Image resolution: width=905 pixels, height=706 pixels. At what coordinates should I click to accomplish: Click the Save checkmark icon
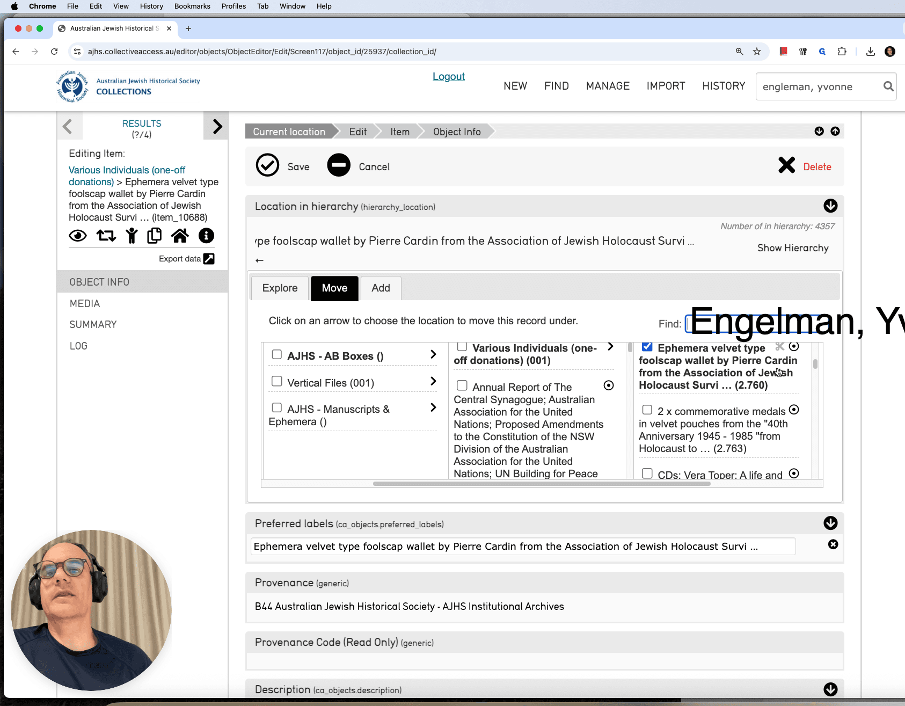tap(267, 165)
